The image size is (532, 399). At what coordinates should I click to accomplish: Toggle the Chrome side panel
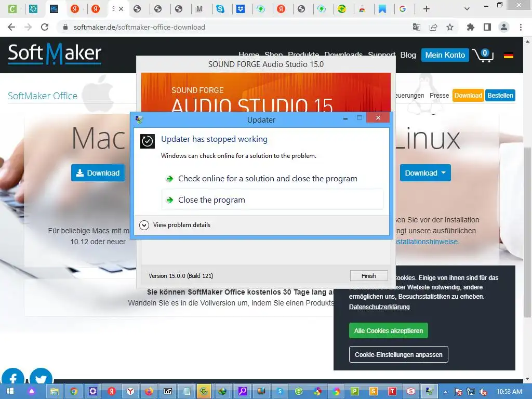pos(487,27)
